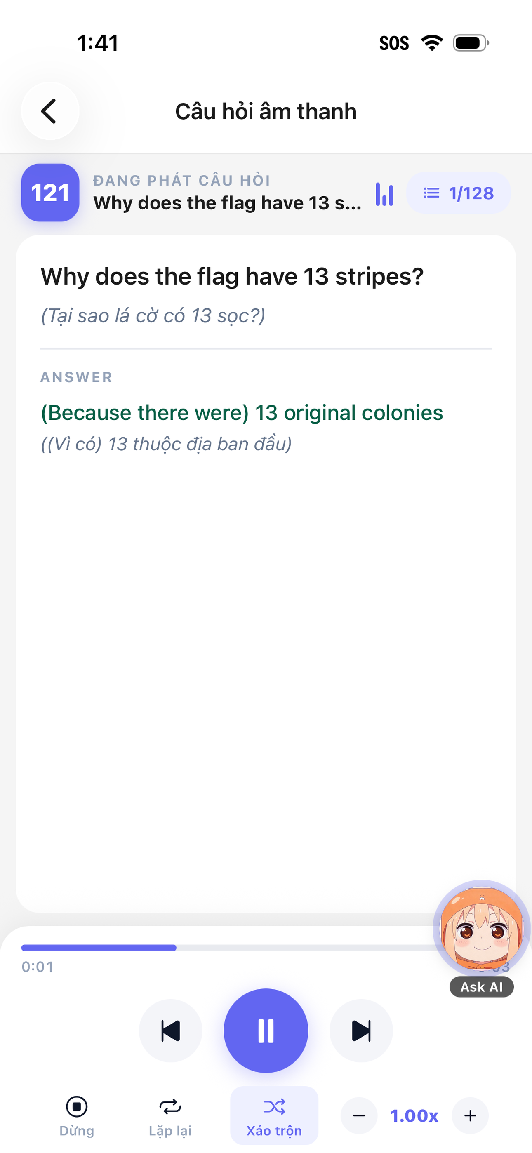The image size is (532, 1153).
Task: Go back using the chevron button
Action: 50,111
